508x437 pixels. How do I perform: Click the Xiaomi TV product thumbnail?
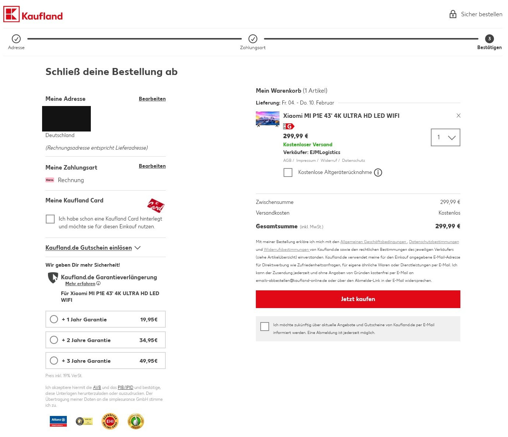pos(268,119)
